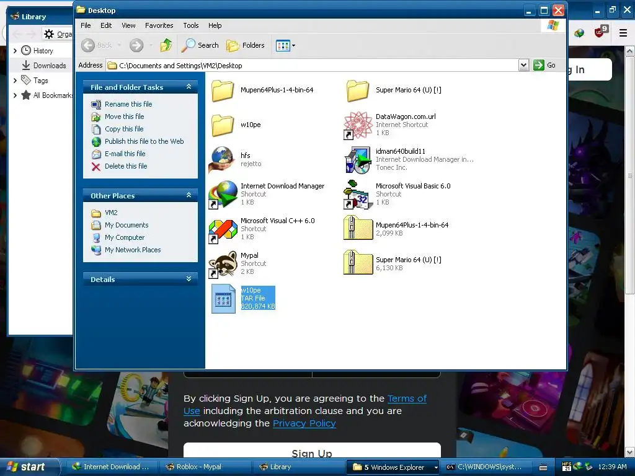Screen dimensions: 635x476
Task: Open the Address bar dropdown arrow
Action: point(523,65)
